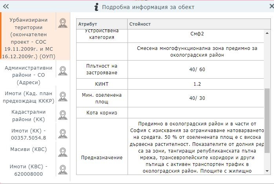274x184 pixels.
Task: Click map pin beside Административни райони
Action: click(x=62, y=71)
